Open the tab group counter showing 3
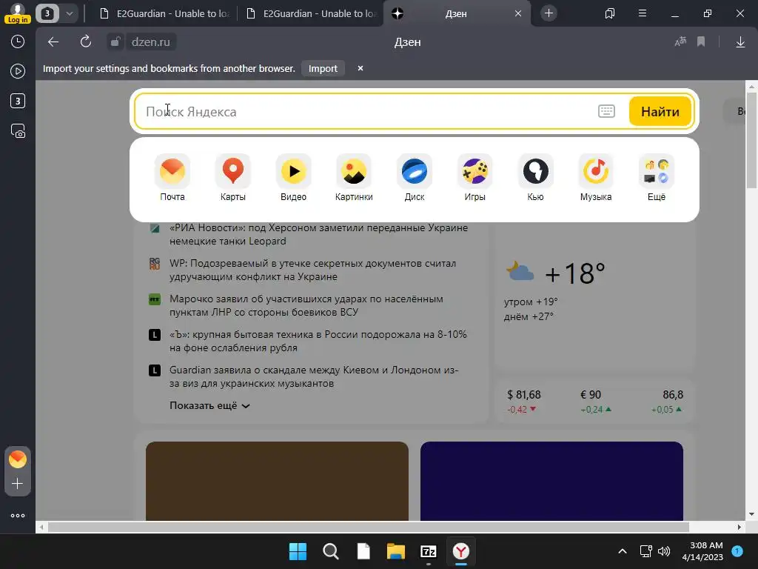Viewport: 758px width, 569px height. tap(47, 13)
